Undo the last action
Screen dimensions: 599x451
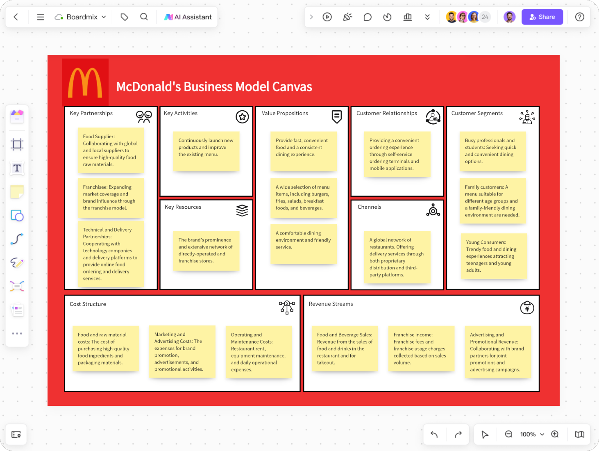coord(434,435)
